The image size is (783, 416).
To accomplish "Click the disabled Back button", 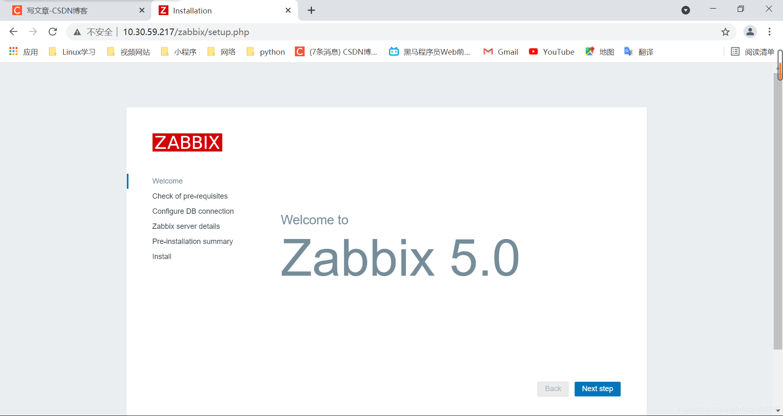I will tap(553, 389).
